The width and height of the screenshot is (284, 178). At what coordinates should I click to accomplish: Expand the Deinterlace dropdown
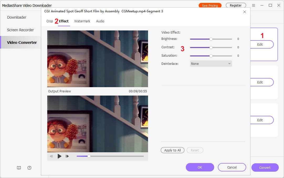coord(211,64)
